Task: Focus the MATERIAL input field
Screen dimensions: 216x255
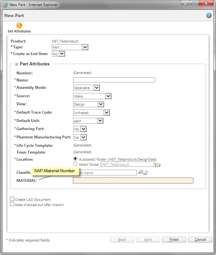Action: (133, 181)
